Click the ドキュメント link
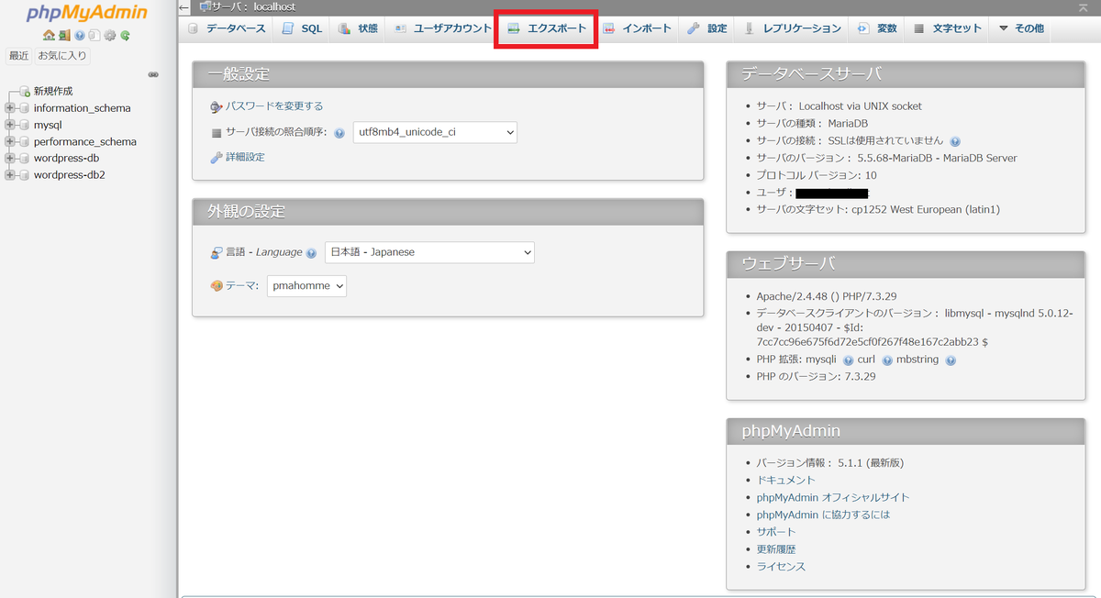Viewport: 1101px width, 598px height. pos(785,480)
